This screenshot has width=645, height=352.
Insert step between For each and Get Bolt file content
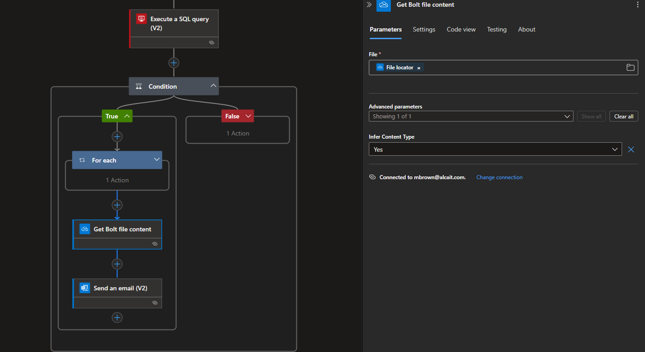(x=117, y=205)
